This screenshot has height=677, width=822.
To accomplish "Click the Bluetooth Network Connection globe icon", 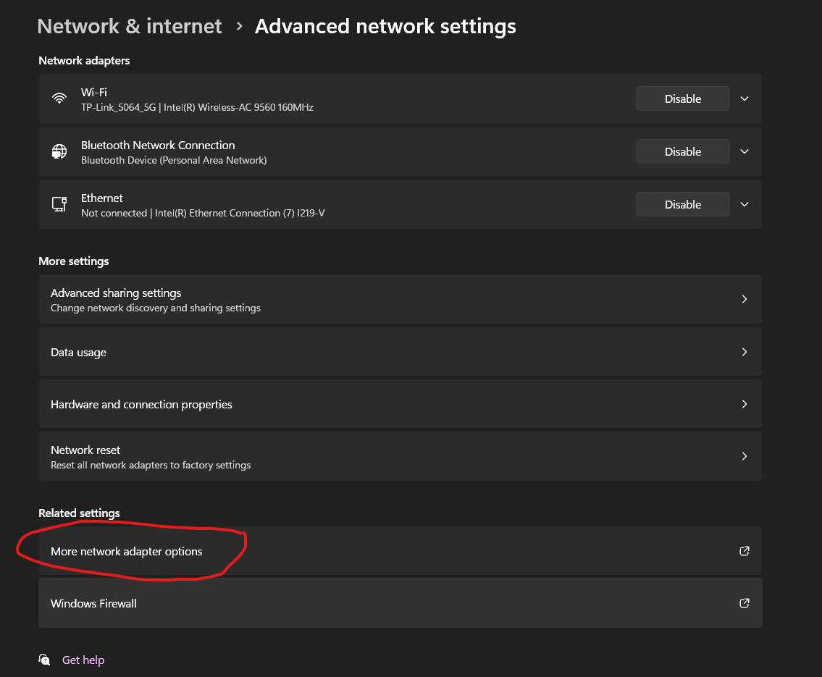I will [59, 151].
